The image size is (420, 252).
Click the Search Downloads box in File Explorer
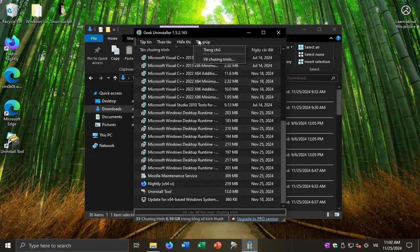click(311, 78)
